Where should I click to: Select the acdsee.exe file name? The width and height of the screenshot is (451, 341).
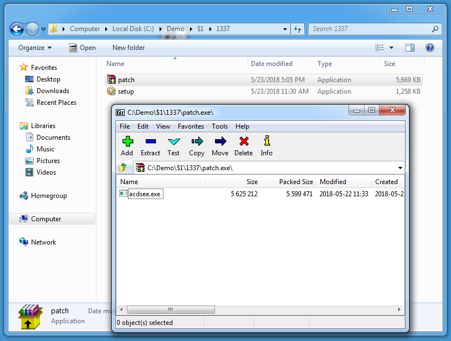(145, 194)
